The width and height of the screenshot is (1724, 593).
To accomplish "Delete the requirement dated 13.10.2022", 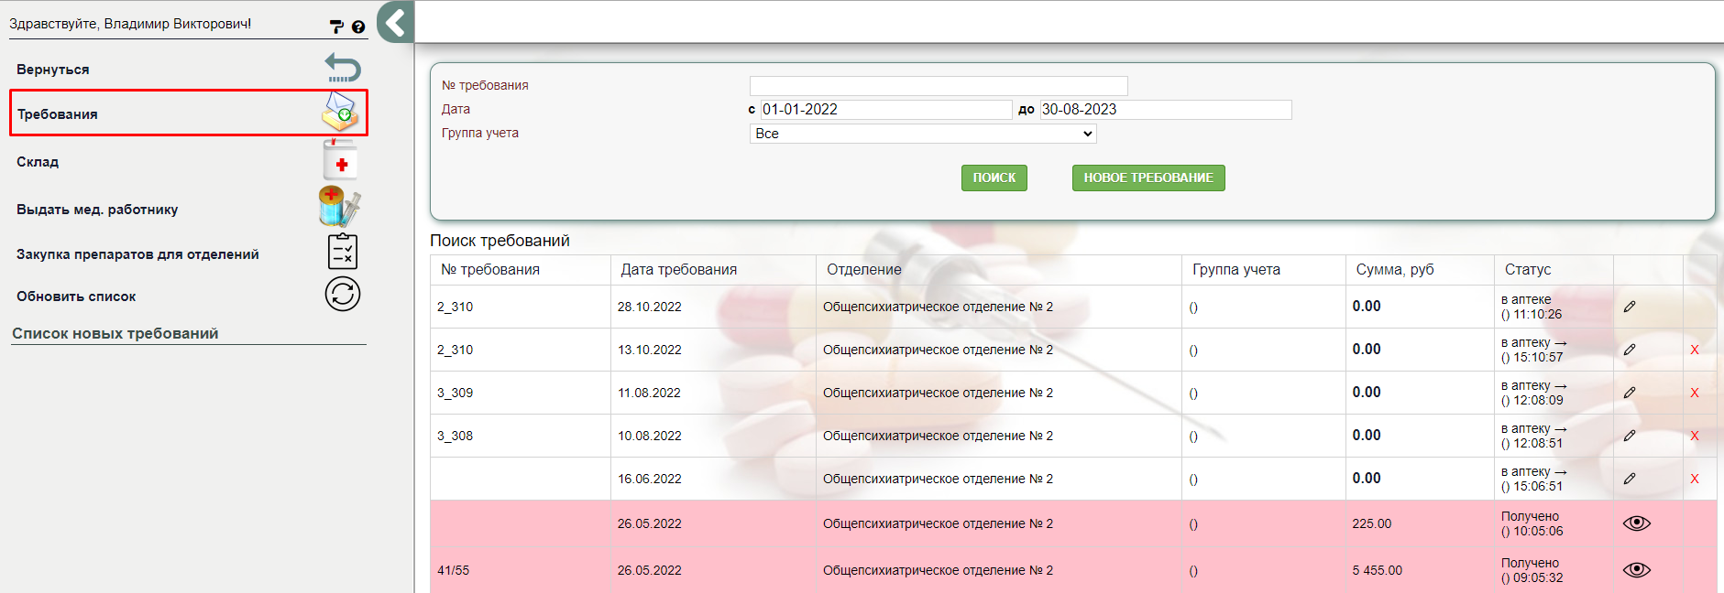I will (1694, 350).
